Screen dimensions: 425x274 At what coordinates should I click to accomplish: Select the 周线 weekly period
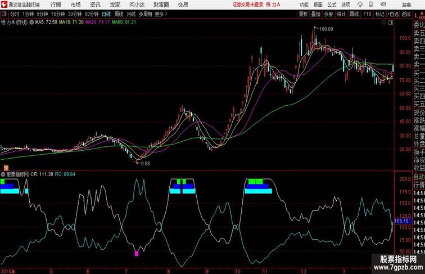point(119,14)
